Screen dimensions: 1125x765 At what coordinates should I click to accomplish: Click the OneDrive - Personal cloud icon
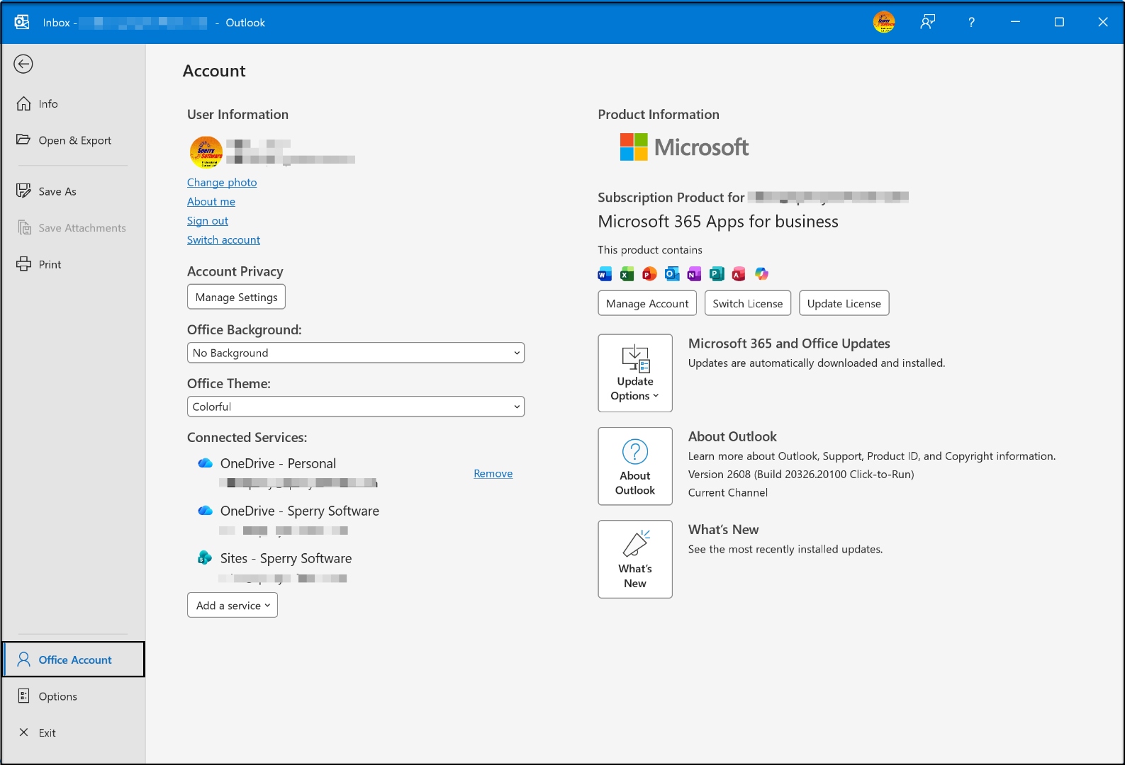tap(206, 463)
